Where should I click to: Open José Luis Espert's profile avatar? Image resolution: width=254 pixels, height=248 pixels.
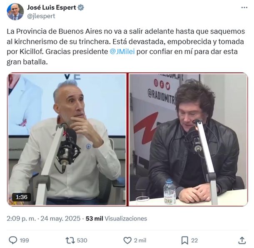[15, 12]
